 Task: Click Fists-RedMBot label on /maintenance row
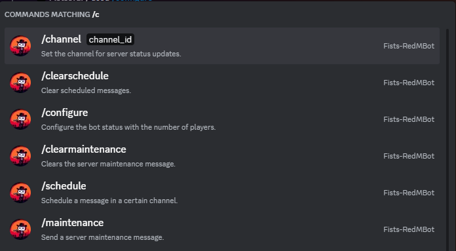(409, 229)
